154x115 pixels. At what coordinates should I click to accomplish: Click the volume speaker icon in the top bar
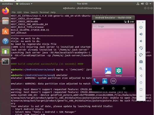pos(142,4)
